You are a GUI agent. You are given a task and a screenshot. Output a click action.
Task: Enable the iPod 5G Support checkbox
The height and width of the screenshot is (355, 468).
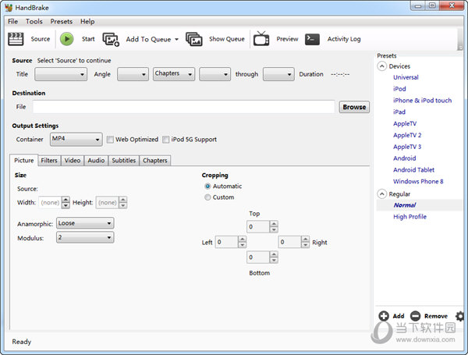coord(165,140)
